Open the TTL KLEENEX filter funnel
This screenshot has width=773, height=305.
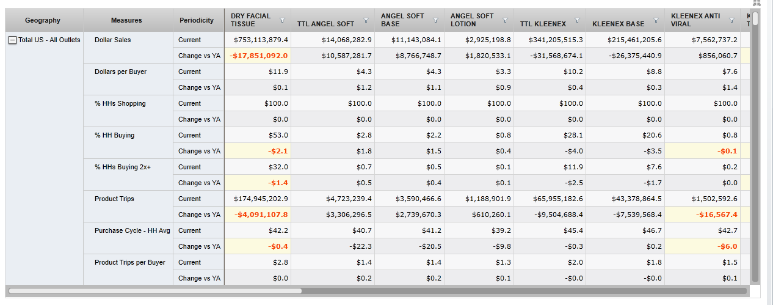(577, 20)
